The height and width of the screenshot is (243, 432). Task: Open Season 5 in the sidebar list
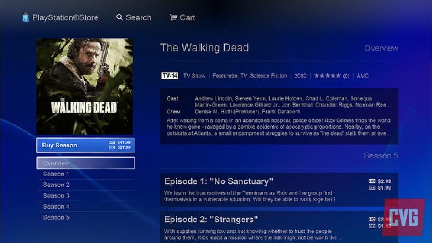pos(85,217)
